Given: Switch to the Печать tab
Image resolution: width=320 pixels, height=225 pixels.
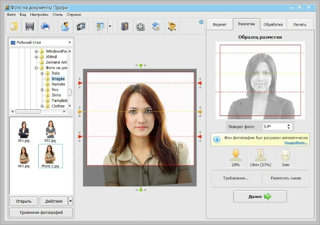Looking at the screenshot, I should click(300, 25).
